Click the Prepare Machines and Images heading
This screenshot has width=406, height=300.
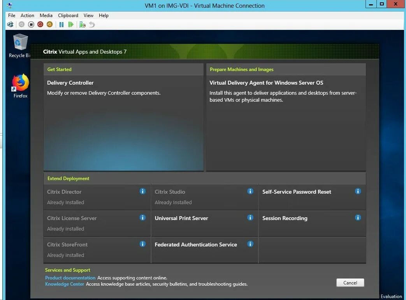pos(242,69)
